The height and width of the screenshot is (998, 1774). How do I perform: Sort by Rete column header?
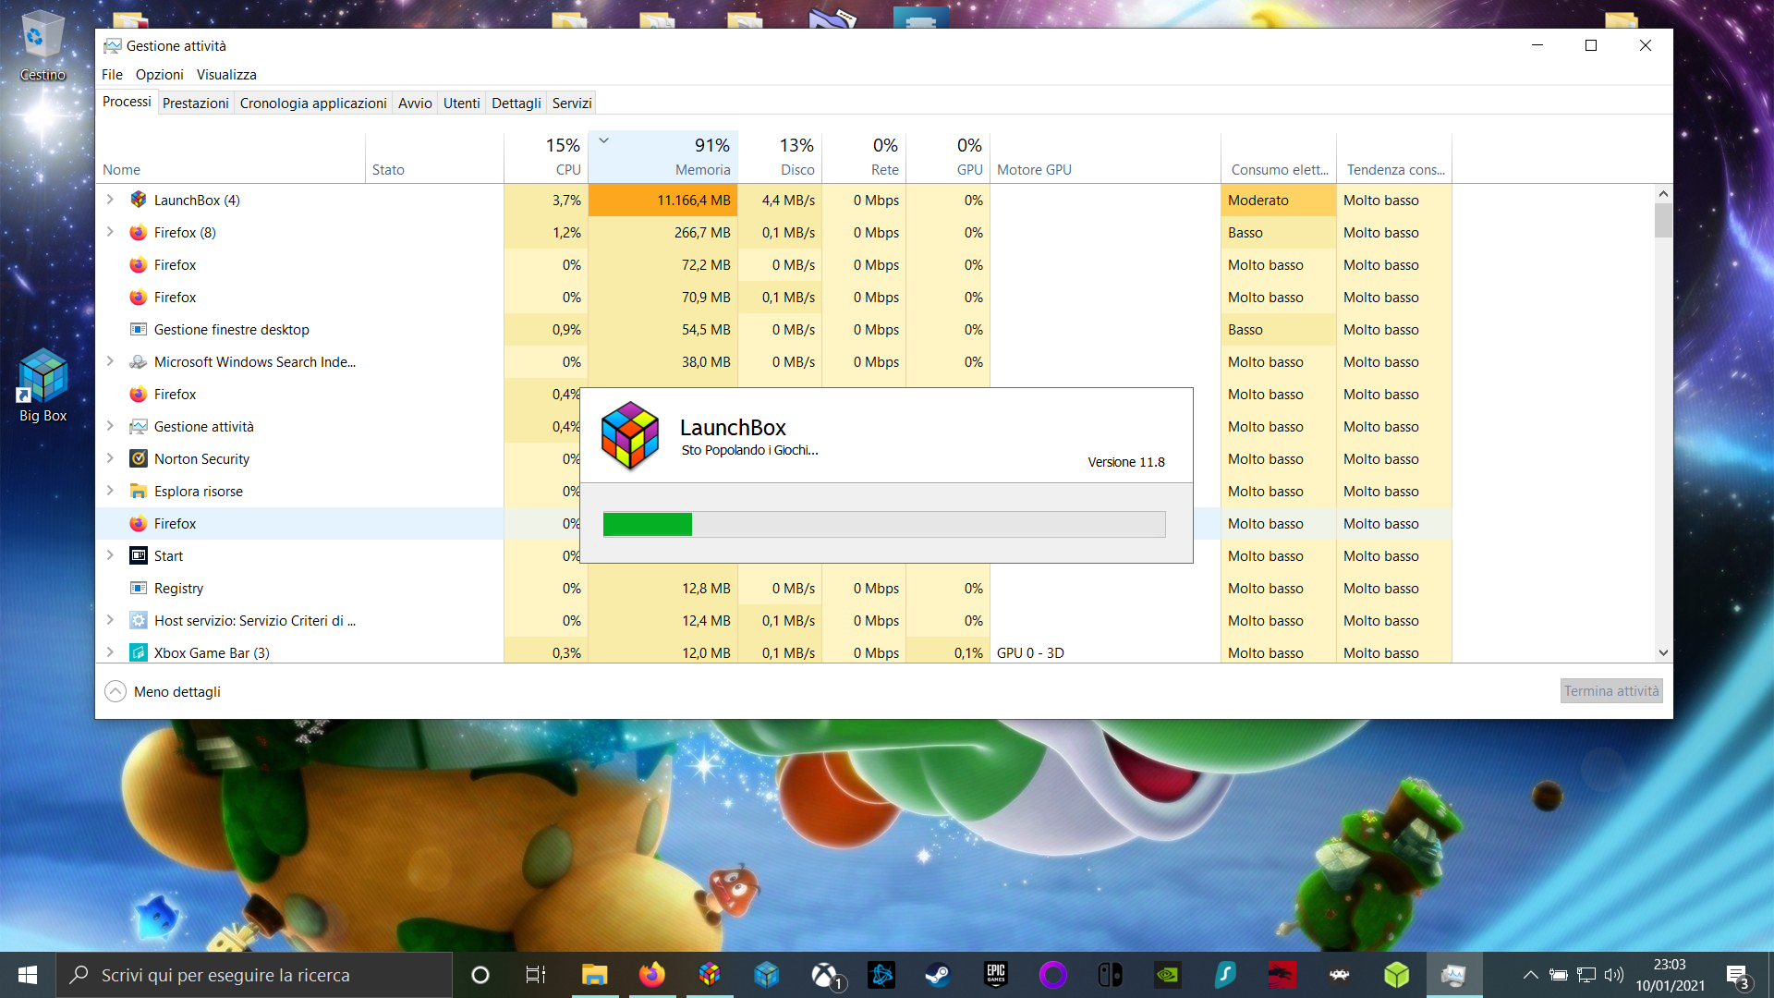coord(864,157)
